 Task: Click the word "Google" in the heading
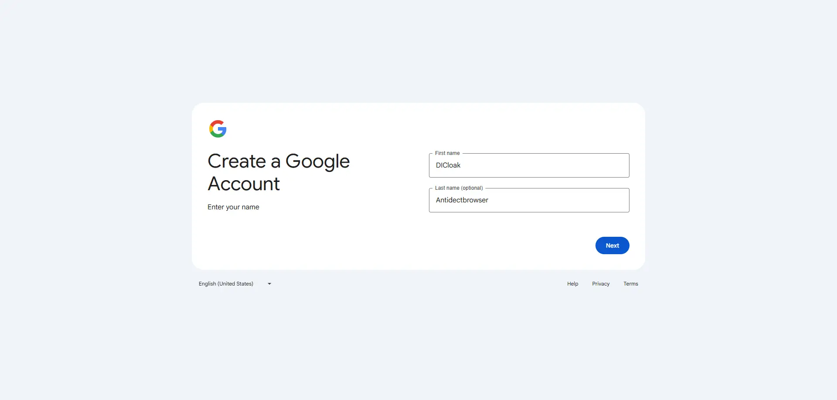tap(317, 161)
